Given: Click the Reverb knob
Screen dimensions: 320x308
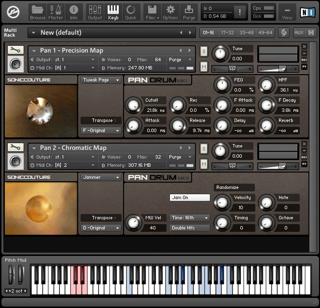Looking at the screenshot, I should coord(266,125).
